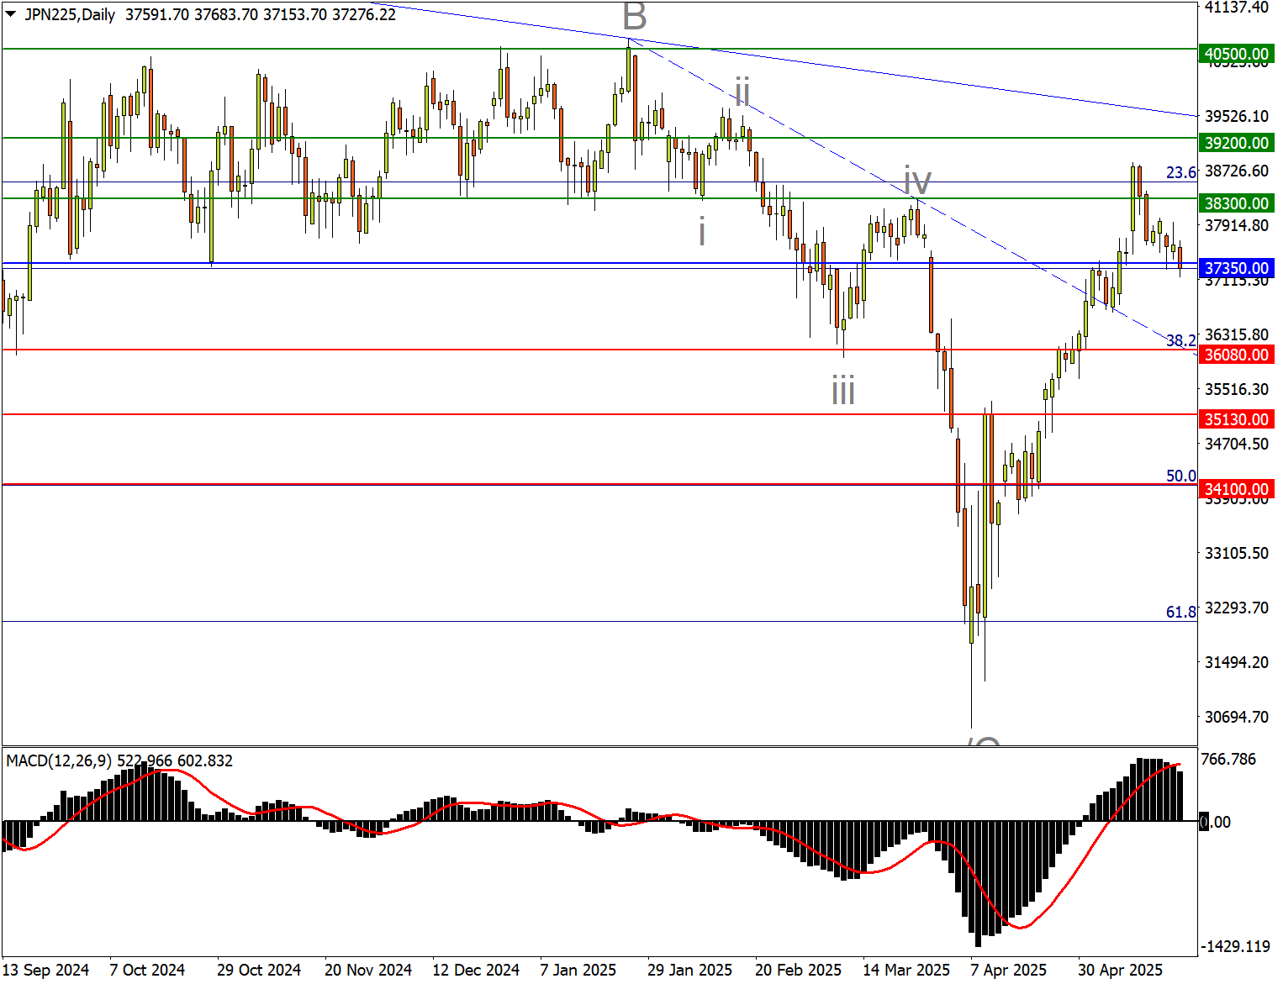Click the 12 Dec 2024 date on time axis
The height and width of the screenshot is (984, 1283).
pos(476,970)
